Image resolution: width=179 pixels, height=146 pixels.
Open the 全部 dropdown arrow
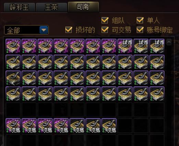(x=44, y=30)
